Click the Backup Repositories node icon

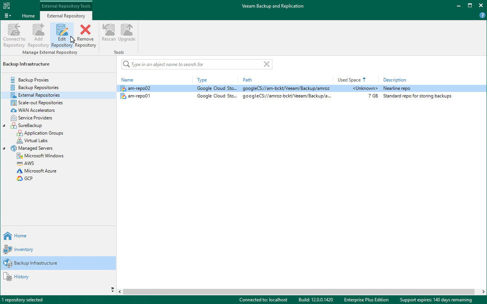pyautogui.click(x=14, y=88)
